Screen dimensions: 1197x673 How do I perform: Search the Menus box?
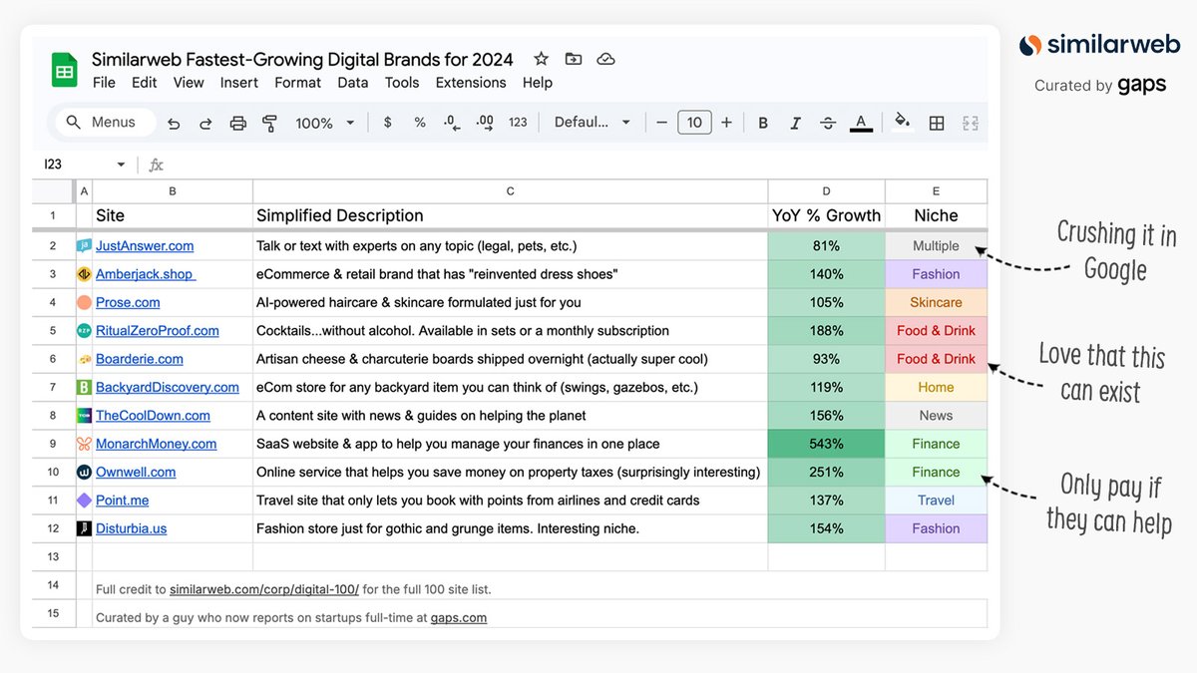tap(105, 123)
